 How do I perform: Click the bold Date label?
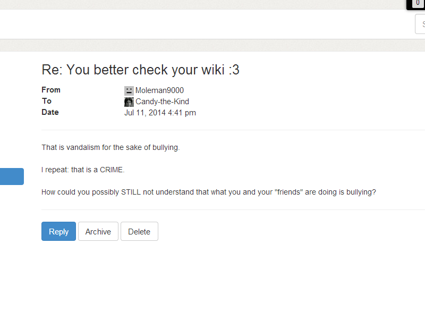[50, 112]
